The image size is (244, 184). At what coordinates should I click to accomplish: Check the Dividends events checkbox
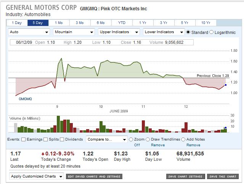tap(62, 139)
